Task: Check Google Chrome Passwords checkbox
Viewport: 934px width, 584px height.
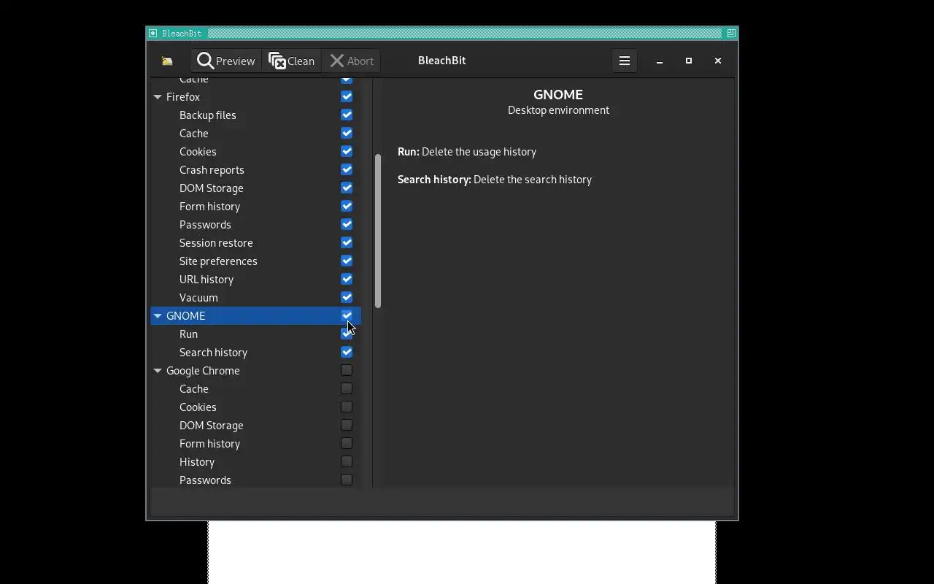Action: click(347, 480)
